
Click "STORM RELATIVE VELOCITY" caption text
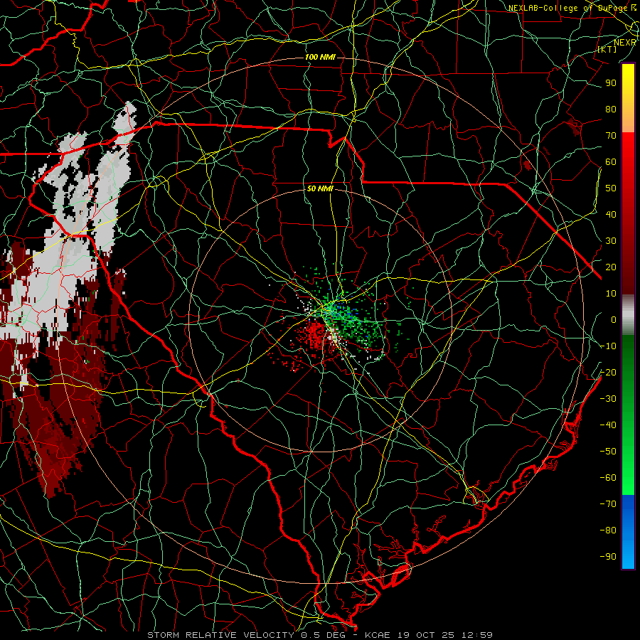(x=222, y=635)
